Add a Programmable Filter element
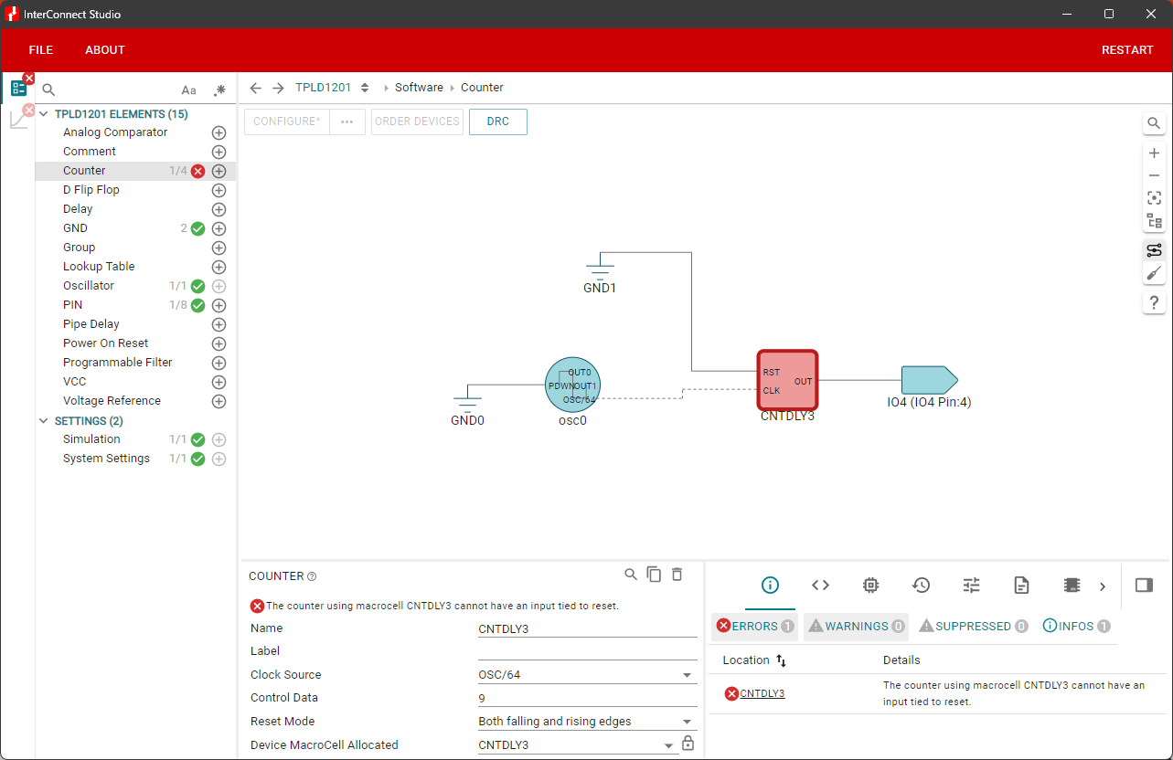 pyautogui.click(x=219, y=363)
